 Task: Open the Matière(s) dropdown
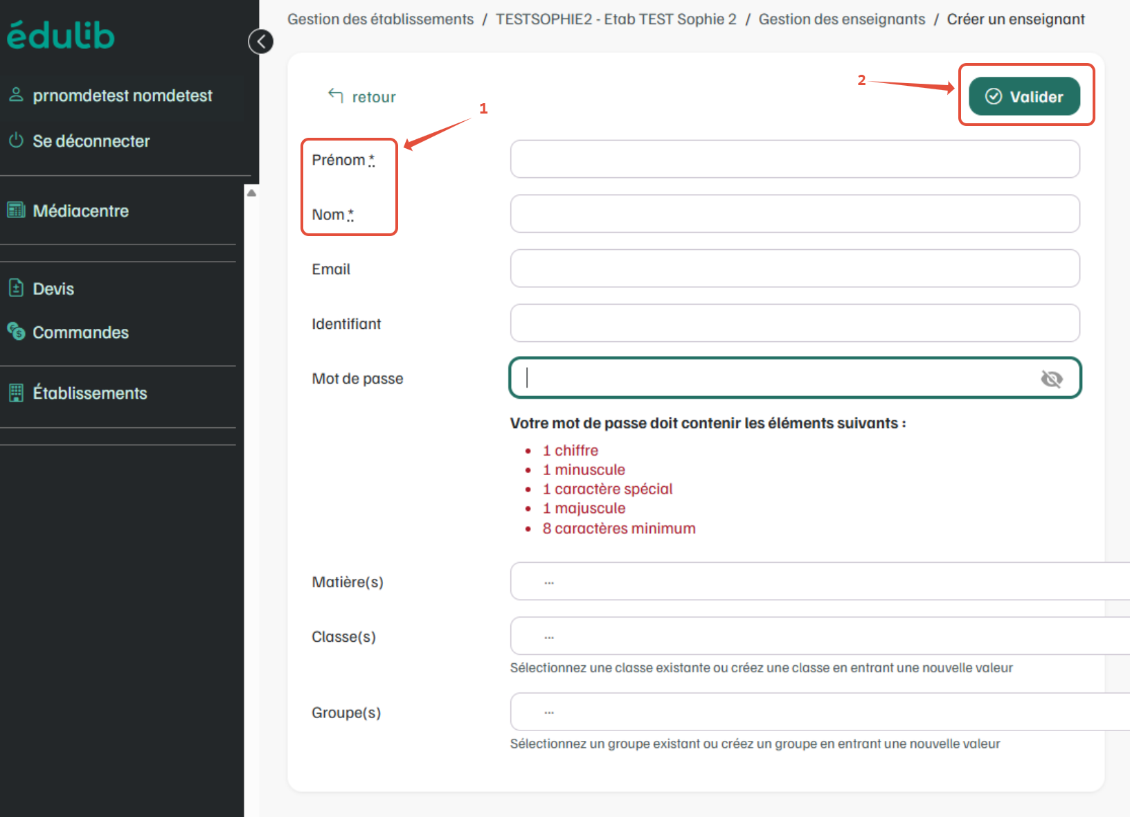point(820,581)
